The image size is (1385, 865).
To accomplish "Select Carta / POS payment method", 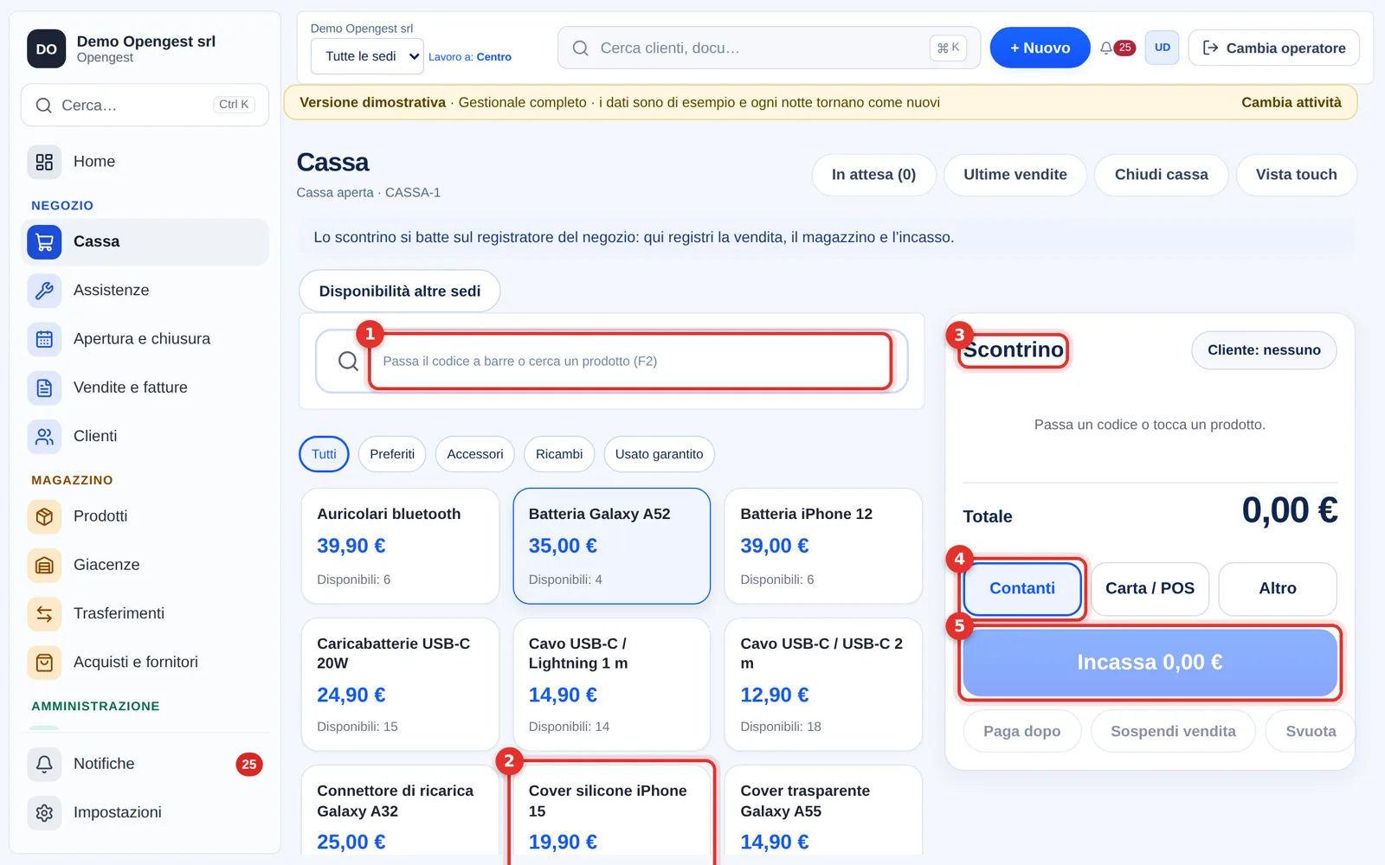I will click(1150, 588).
